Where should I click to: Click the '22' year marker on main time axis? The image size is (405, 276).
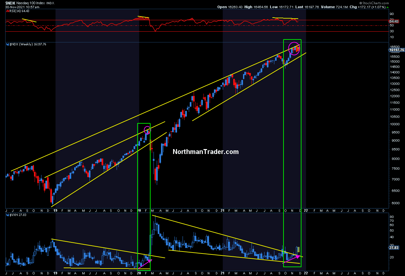(306, 211)
